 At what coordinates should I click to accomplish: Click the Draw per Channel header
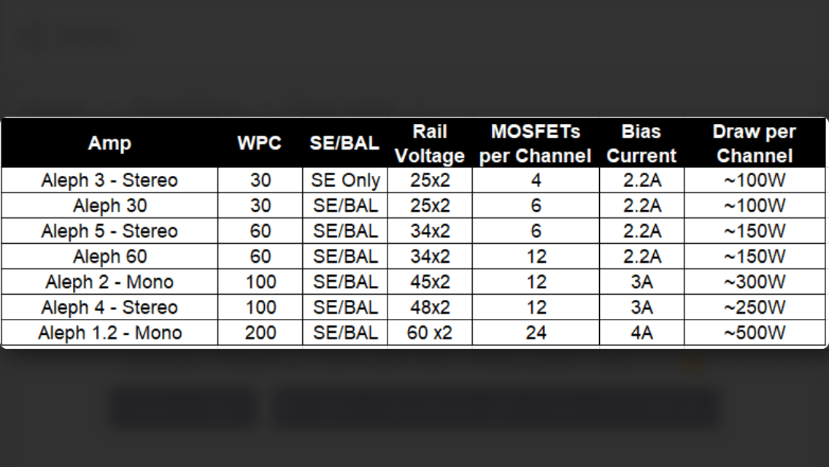(x=755, y=143)
